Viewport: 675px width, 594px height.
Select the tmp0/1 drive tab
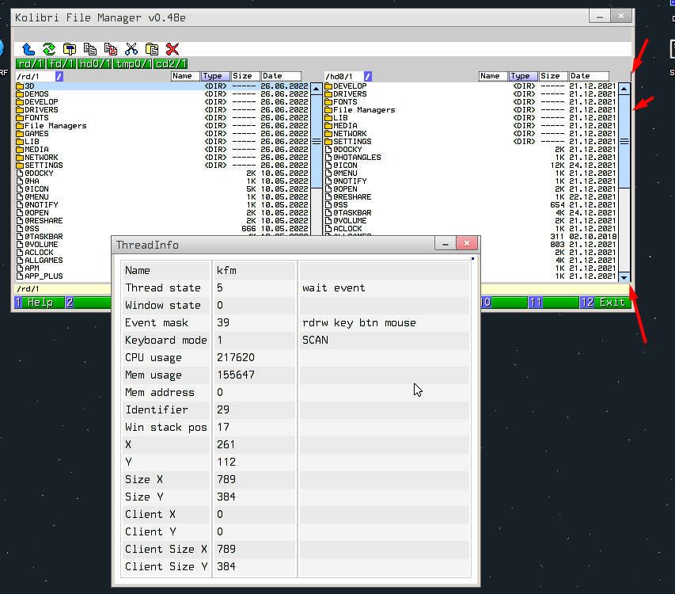[132, 63]
